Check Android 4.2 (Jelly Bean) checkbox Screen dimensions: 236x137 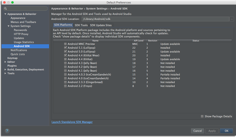pos(65,67)
